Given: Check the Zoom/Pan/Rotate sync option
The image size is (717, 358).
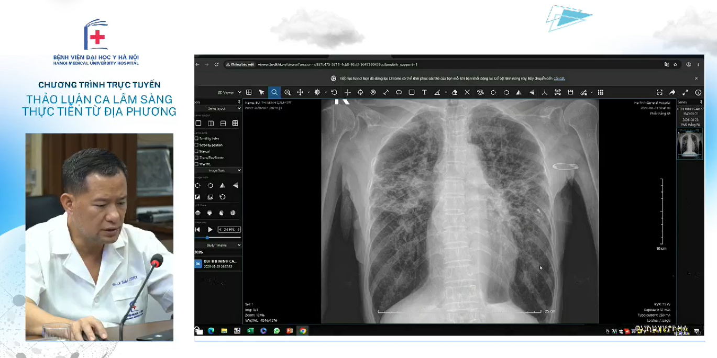Looking at the screenshot, I should click(x=197, y=158).
